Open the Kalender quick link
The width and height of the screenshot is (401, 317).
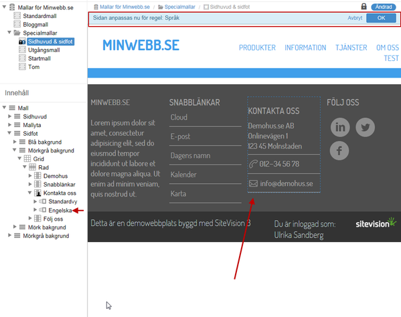point(183,175)
